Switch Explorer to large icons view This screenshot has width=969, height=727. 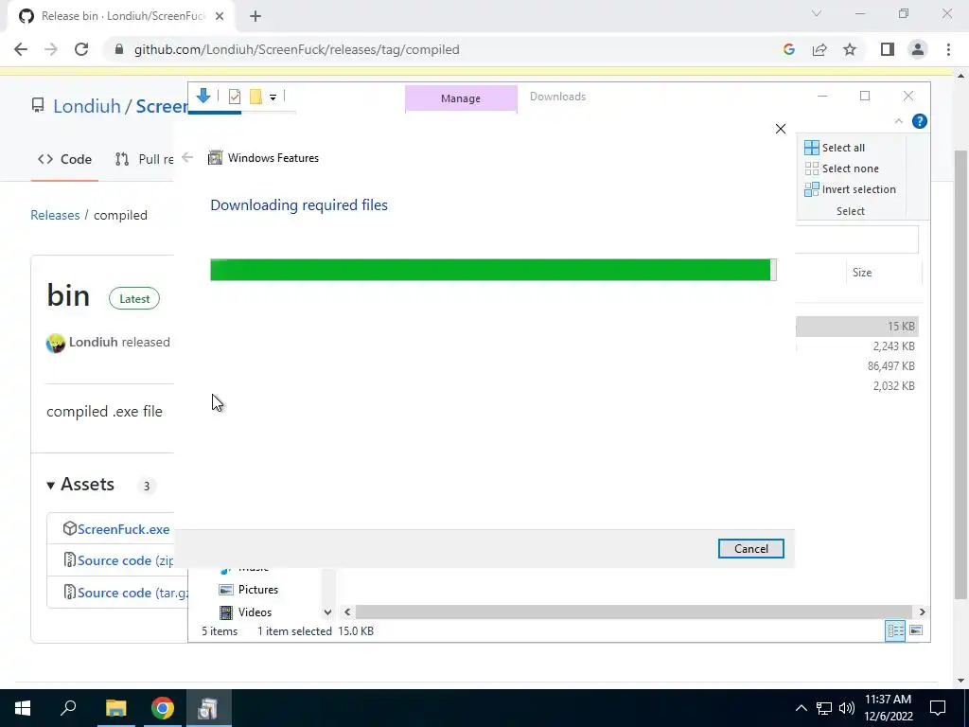point(916,630)
